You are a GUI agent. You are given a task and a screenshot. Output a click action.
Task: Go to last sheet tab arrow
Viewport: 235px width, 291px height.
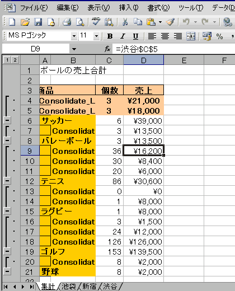click(x=32, y=287)
